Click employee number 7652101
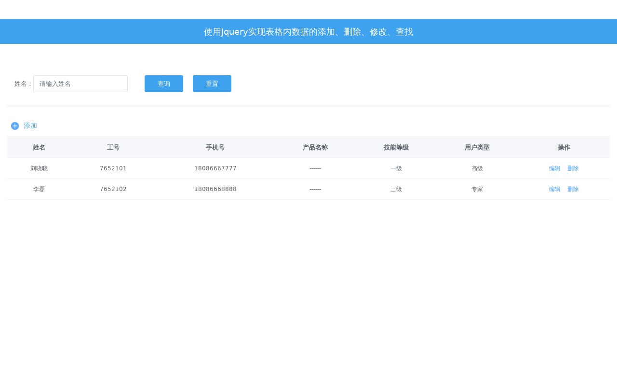Screen dimensions: 617x386 point(113,168)
